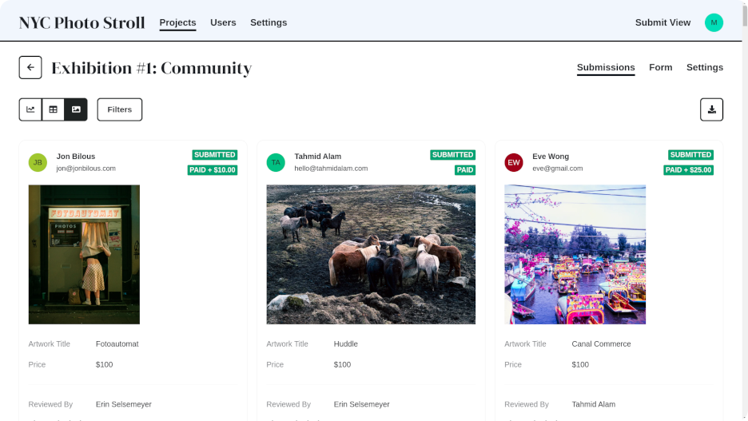Image resolution: width=748 pixels, height=421 pixels.
Task: Open top navigation Settings
Action: click(x=269, y=22)
